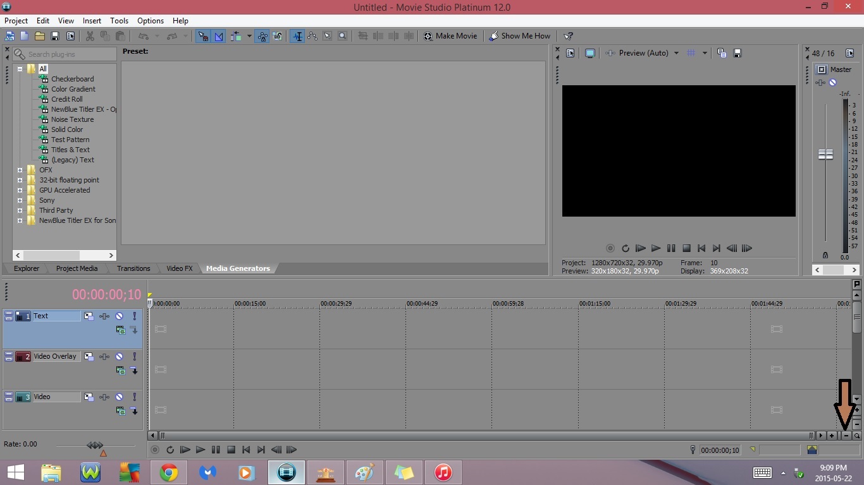Screen dimensions: 864x485
Task: Click the New Project toolbar icon
Action: (x=24, y=36)
